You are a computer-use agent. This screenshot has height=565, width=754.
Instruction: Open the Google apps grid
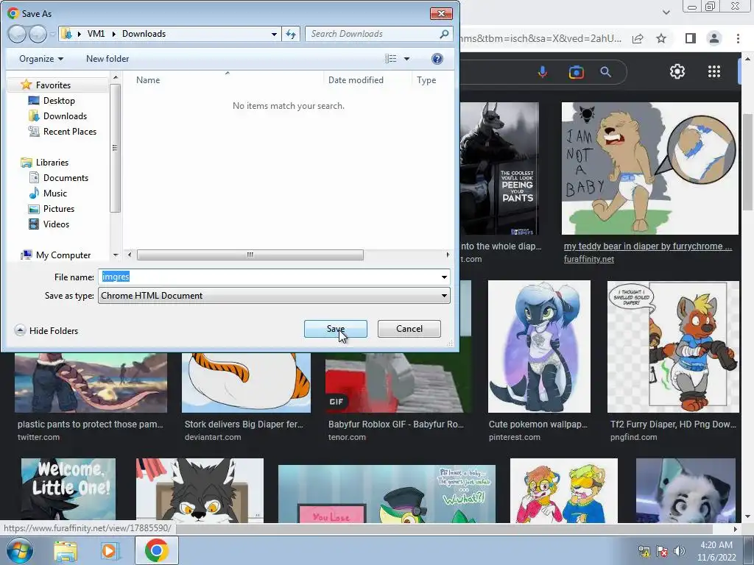714,71
